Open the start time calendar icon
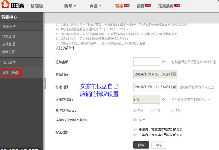Viewport: 219px width, 150px height. click(173, 74)
